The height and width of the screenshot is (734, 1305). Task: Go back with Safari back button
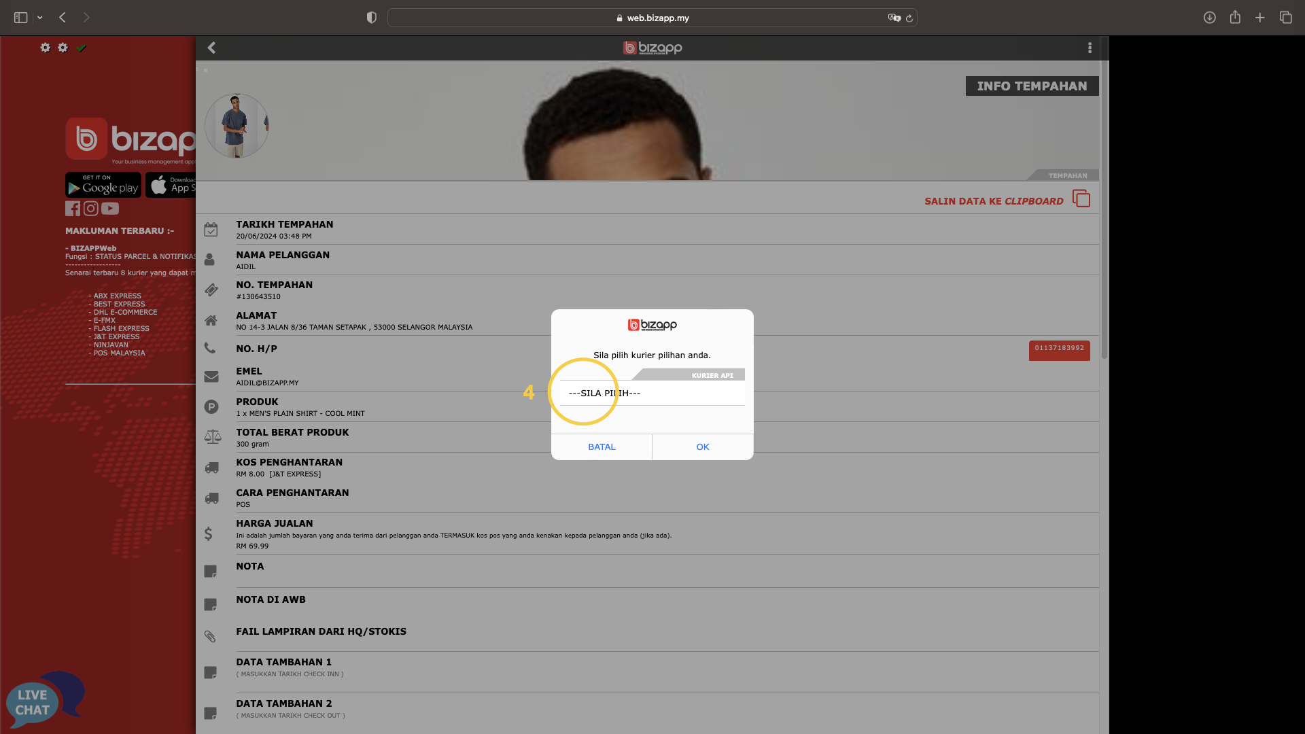tap(63, 18)
